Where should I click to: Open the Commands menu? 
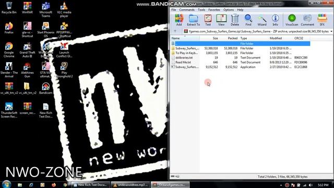[x=187, y=10]
